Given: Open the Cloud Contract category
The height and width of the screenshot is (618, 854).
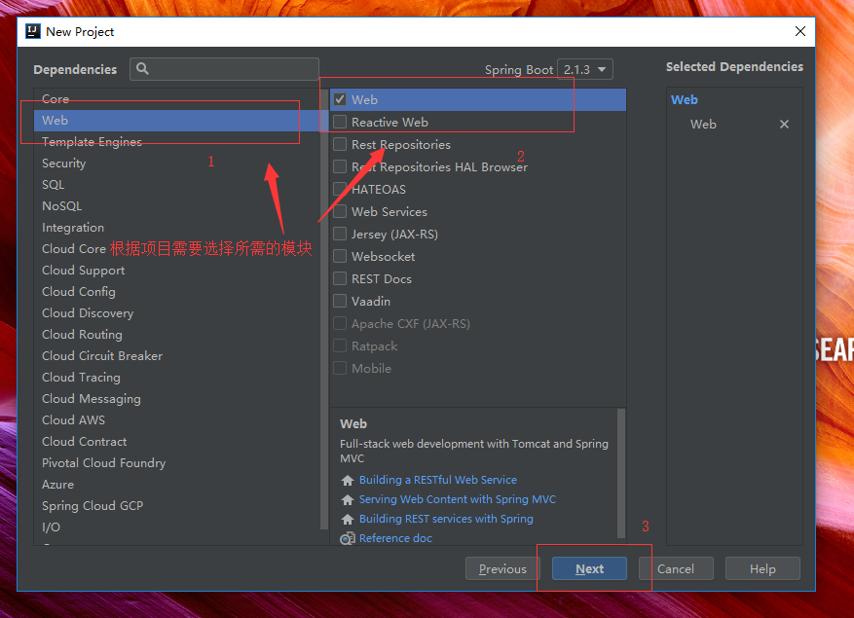Looking at the screenshot, I should tap(177, 442).
